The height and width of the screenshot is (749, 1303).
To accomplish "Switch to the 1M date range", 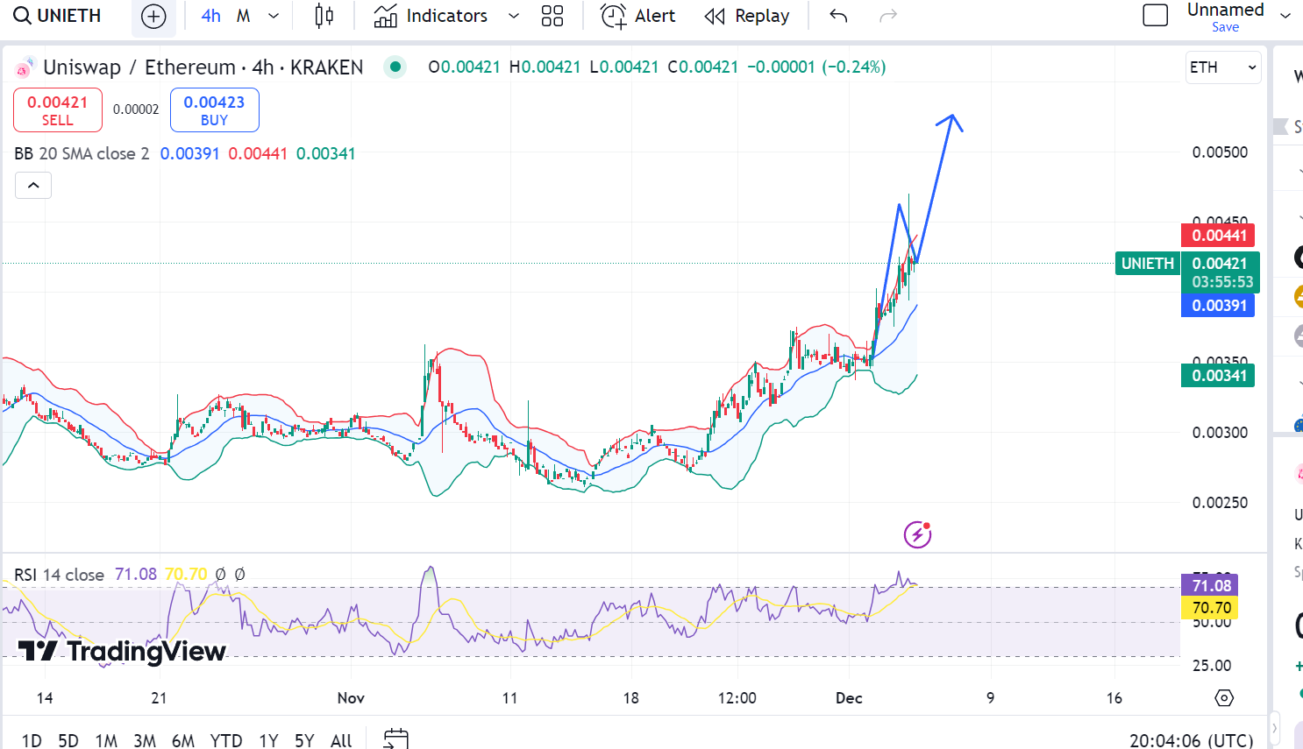I will [x=106, y=740].
